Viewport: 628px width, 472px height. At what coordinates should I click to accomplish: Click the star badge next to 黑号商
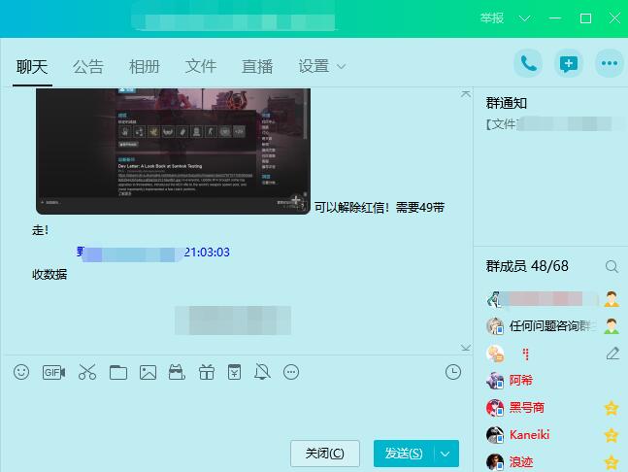611,408
